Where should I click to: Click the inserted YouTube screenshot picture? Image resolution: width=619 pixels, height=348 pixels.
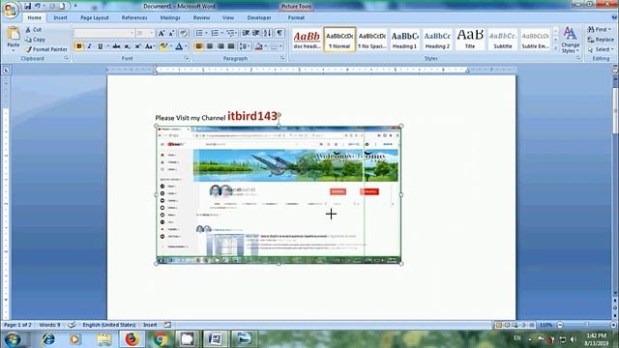[x=279, y=195]
